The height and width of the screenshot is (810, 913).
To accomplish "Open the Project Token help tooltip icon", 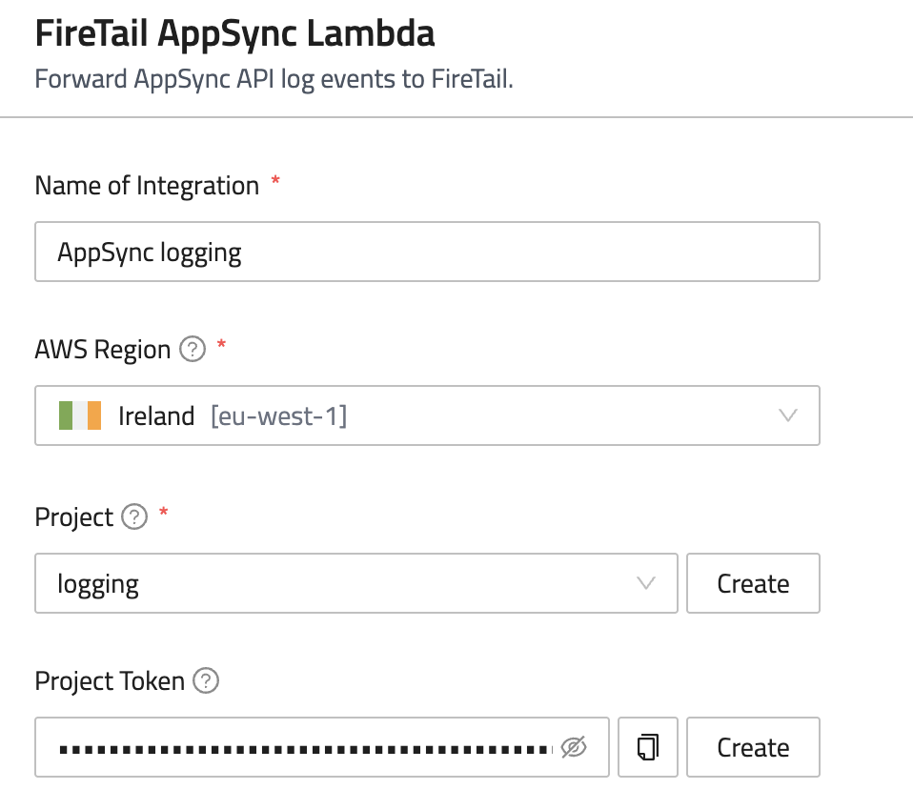I will tap(206, 681).
